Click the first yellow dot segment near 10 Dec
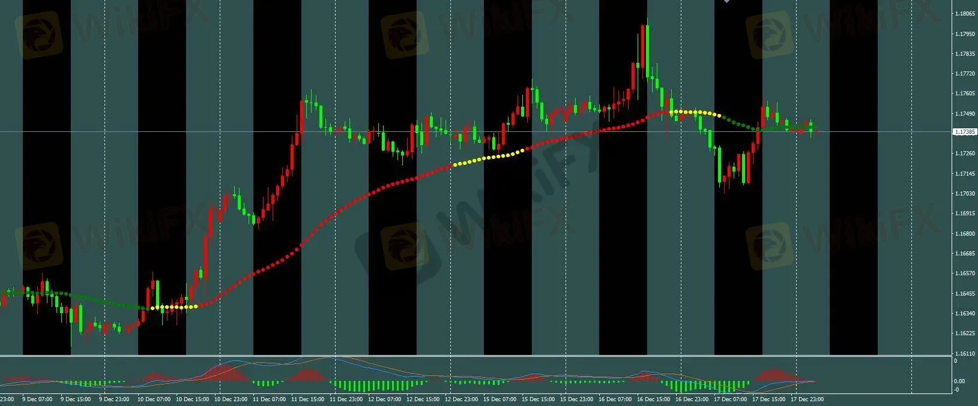Viewport: 978px width, 406px height. click(x=174, y=307)
